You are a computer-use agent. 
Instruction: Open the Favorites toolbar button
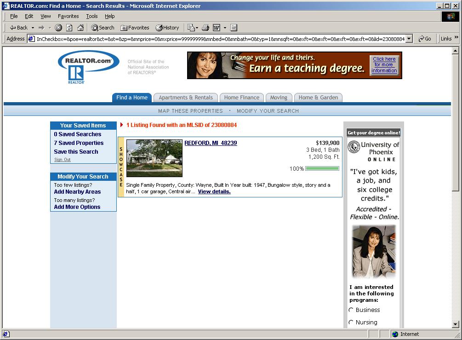click(x=135, y=28)
